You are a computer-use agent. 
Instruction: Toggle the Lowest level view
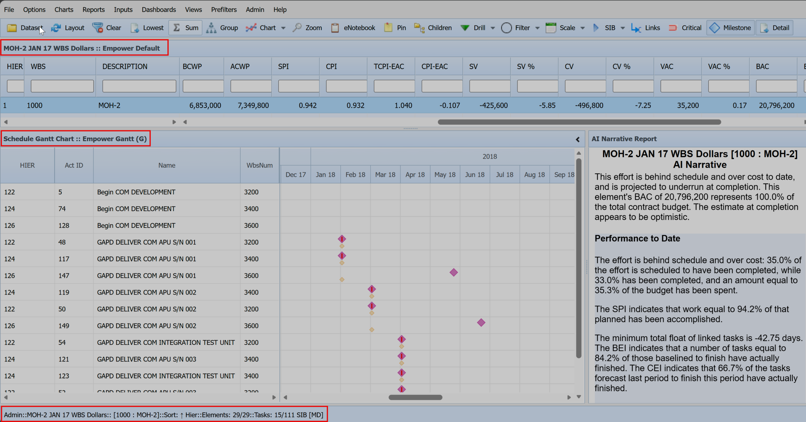click(147, 28)
